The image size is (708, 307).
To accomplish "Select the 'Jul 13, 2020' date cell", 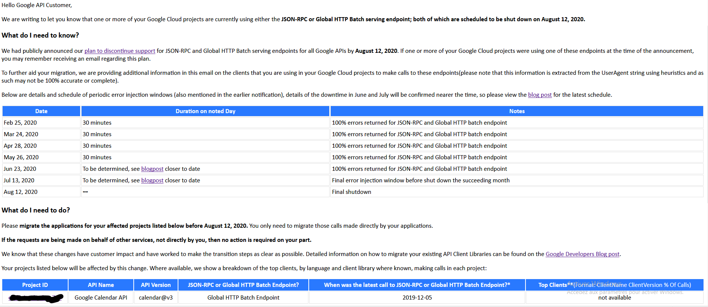I will [x=41, y=180].
